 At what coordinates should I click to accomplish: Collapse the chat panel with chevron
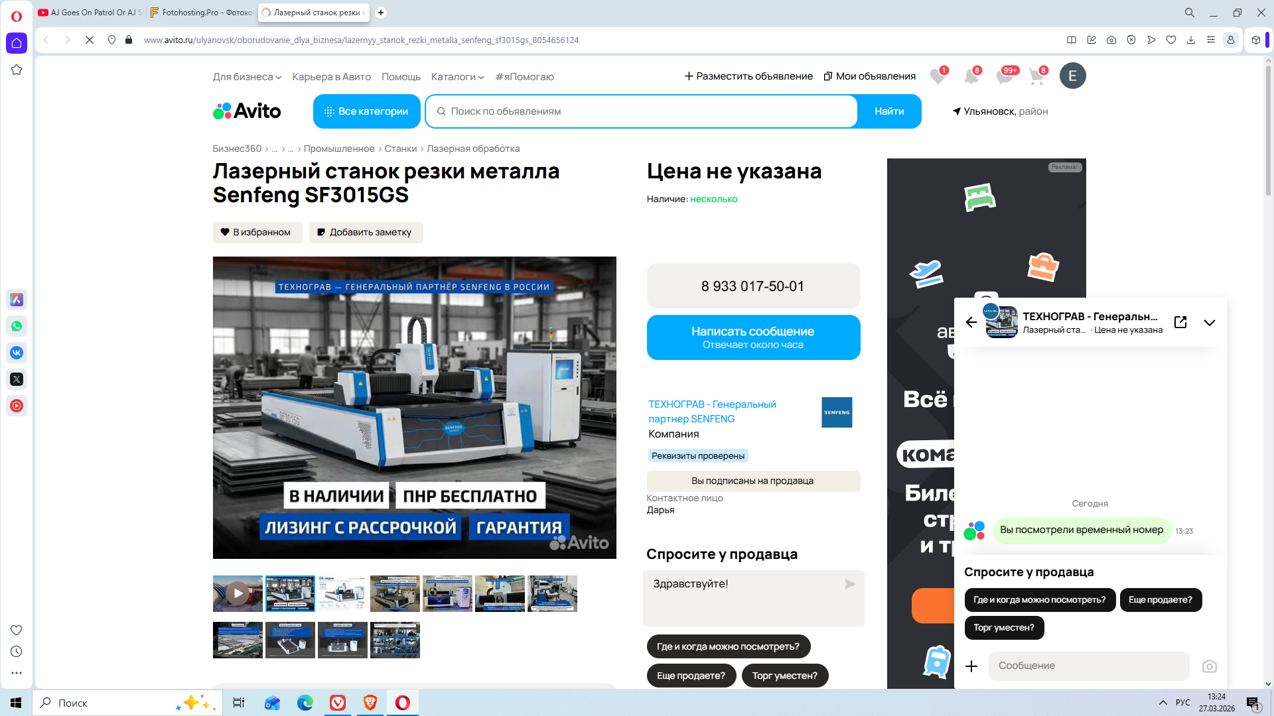[x=1210, y=323]
